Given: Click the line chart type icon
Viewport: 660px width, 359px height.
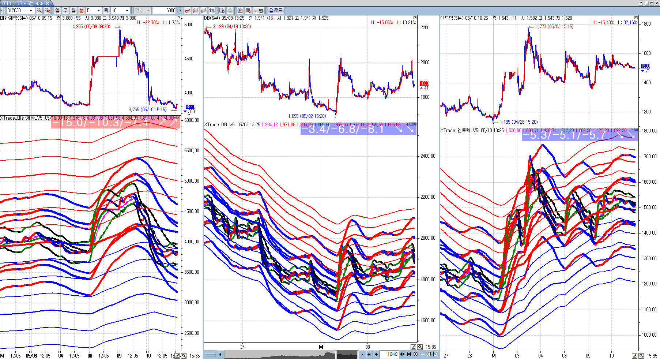Looking at the screenshot, I should (x=187, y=11).
